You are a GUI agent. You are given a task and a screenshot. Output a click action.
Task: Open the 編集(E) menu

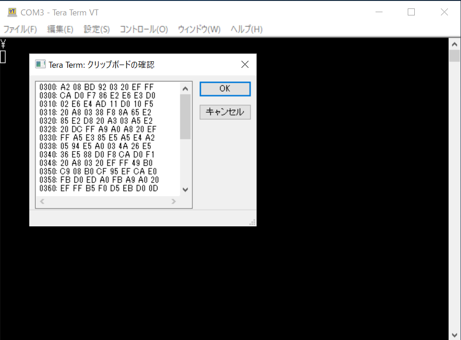point(60,29)
